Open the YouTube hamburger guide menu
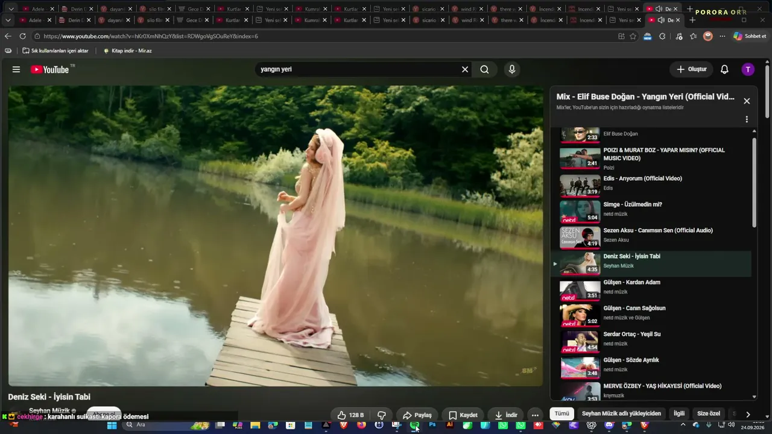This screenshot has width=772, height=434. (16, 69)
